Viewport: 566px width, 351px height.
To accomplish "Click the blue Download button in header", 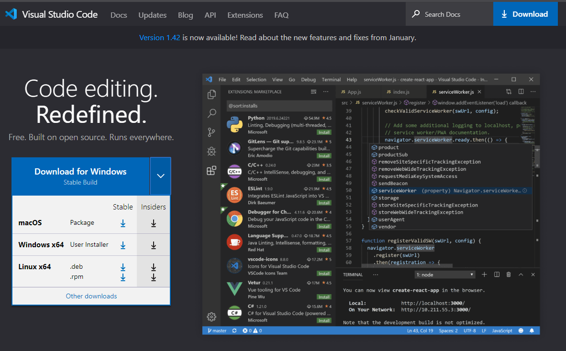I will [525, 14].
